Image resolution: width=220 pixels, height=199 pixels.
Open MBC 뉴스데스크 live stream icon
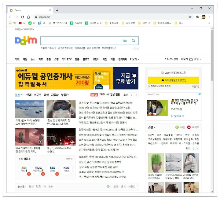[38, 169]
